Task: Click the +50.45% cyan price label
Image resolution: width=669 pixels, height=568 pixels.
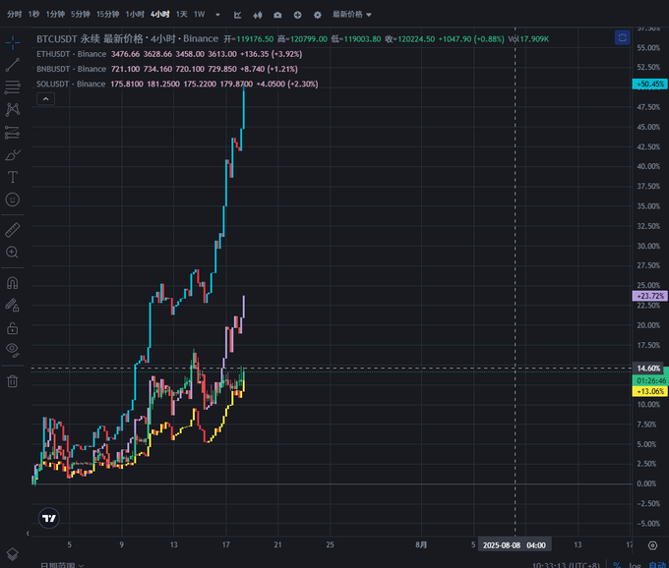Action: 650,84
